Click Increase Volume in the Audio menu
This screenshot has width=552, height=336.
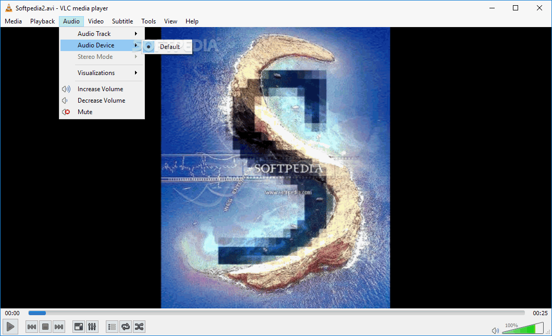102,89
